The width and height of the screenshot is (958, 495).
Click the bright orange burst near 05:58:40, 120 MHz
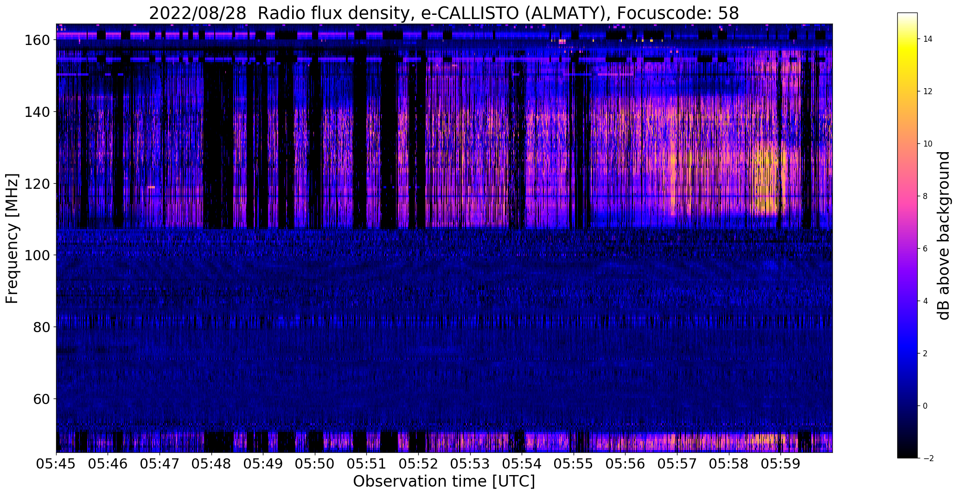[765, 181]
